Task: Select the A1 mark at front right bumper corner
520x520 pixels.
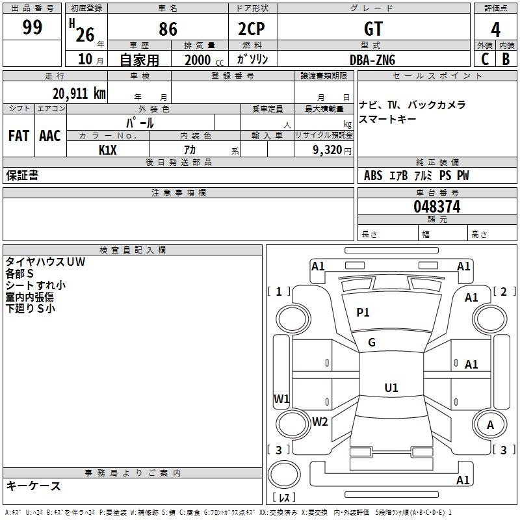Action: (463, 266)
